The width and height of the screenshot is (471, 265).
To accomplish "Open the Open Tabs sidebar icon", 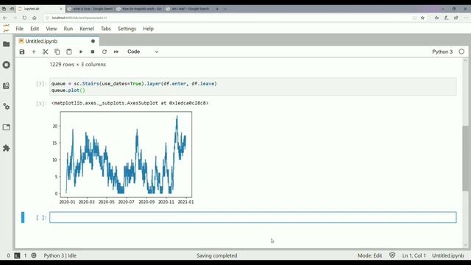I will (7, 127).
